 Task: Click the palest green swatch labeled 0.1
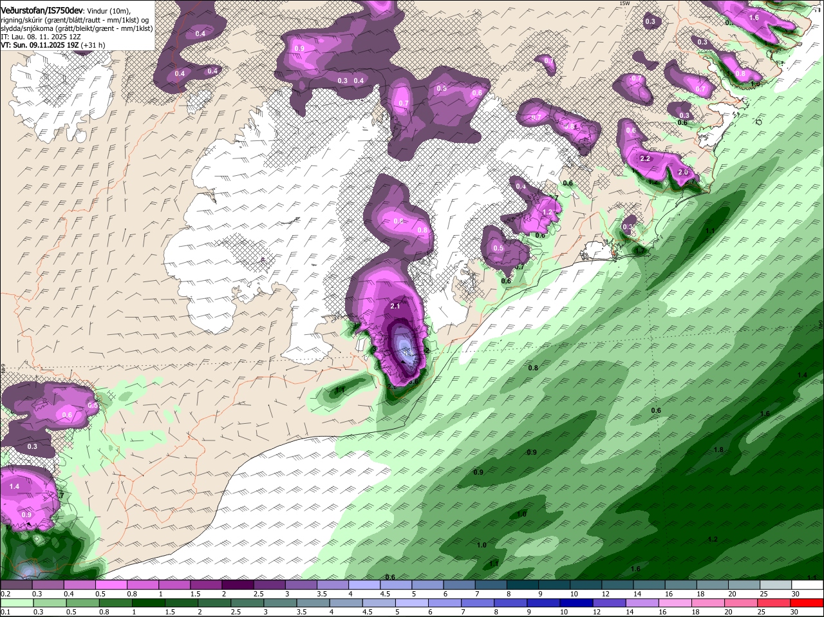tap(16, 602)
